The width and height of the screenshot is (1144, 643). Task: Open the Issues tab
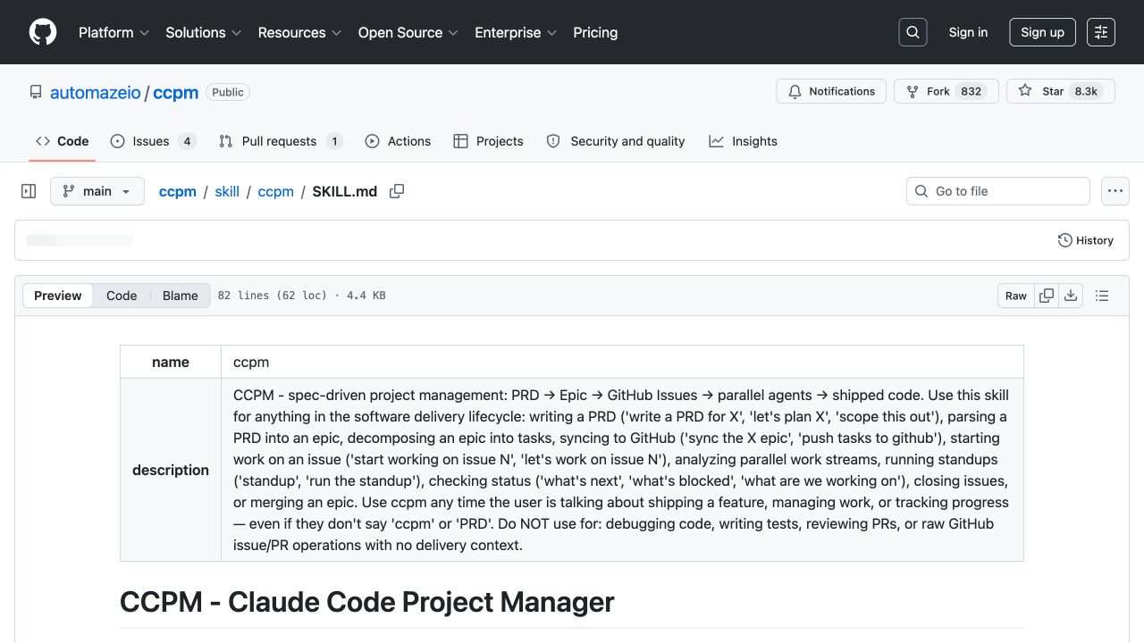153,141
